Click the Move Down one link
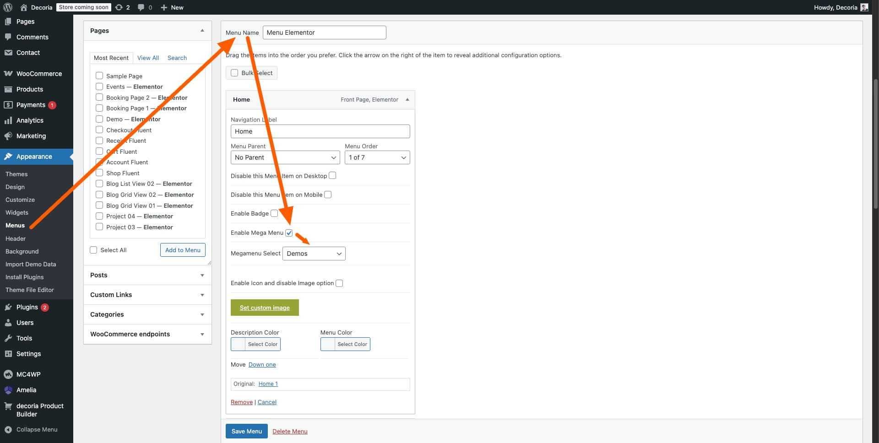The image size is (879, 443). tap(262, 365)
